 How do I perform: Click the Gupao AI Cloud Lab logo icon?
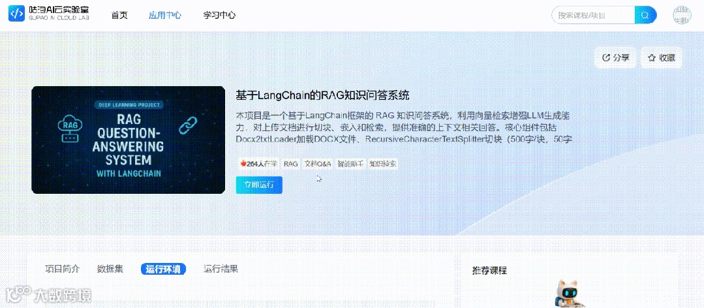[16, 14]
